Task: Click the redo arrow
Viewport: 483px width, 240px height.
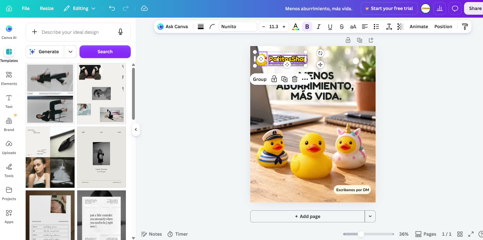Action: pyautogui.click(x=126, y=8)
